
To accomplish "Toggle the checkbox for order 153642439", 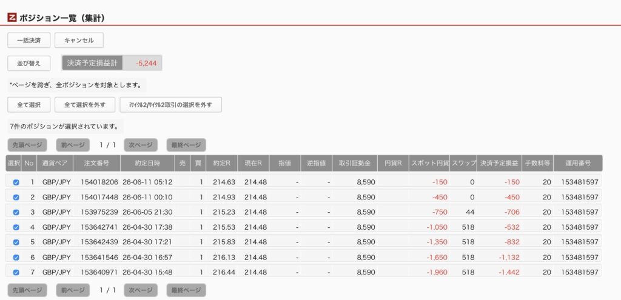I will coord(16,242).
